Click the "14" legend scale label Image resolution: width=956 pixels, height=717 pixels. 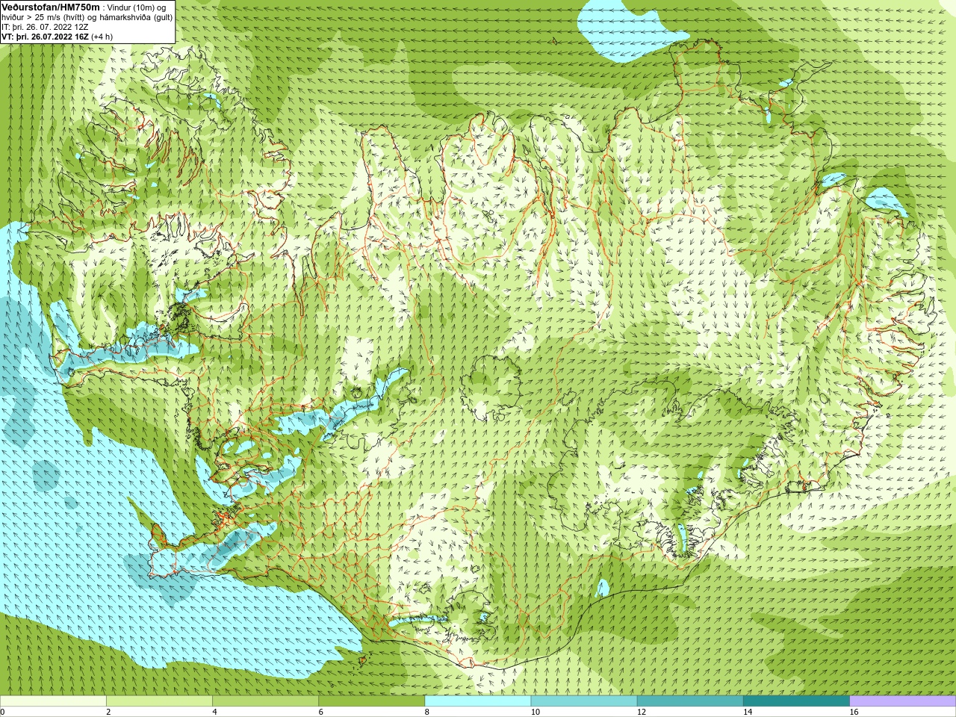tap(748, 712)
